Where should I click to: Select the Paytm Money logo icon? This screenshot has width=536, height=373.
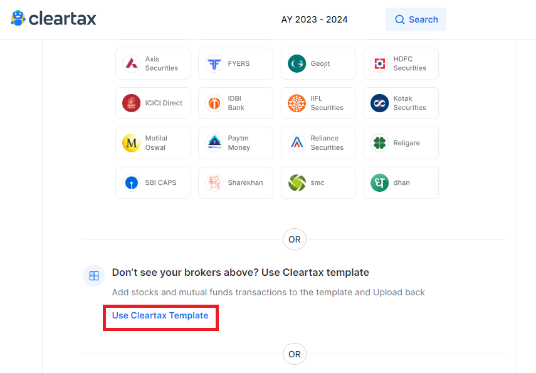click(x=214, y=143)
